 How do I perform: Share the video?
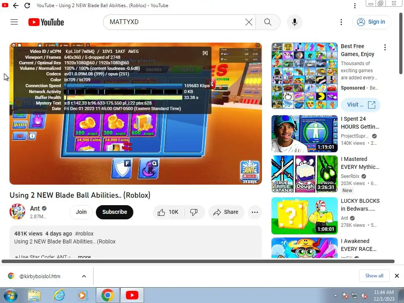226,212
